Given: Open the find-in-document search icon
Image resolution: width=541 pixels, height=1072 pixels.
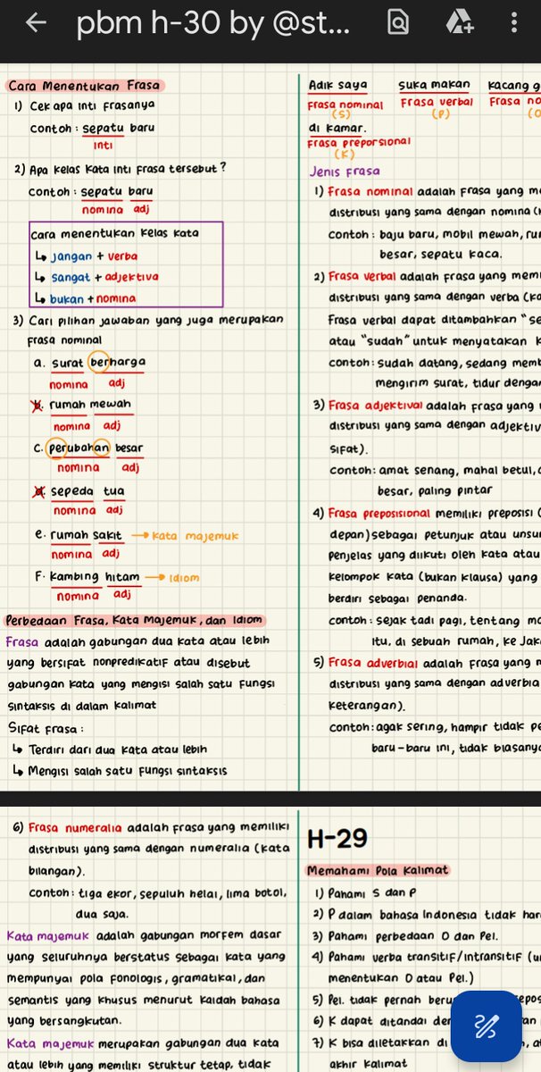Looking at the screenshot, I should [x=399, y=23].
